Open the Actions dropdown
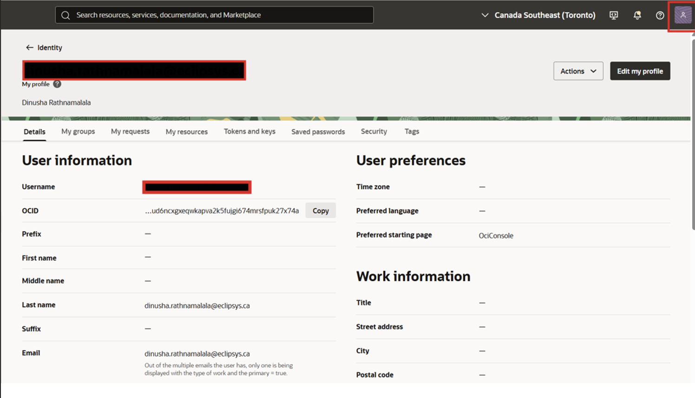 [x=577, y=71]
